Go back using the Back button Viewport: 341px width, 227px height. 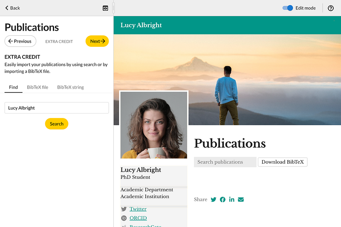tap(12, 8)
